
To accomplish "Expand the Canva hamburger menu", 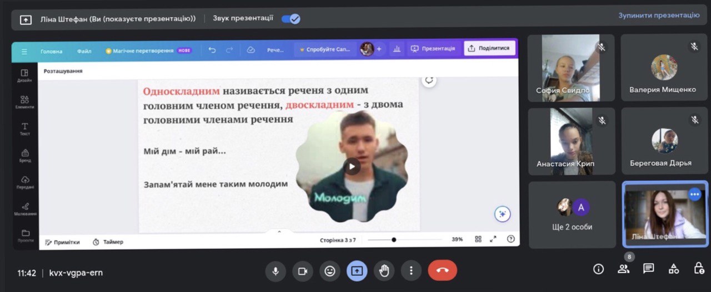I will tap(24, 51).
